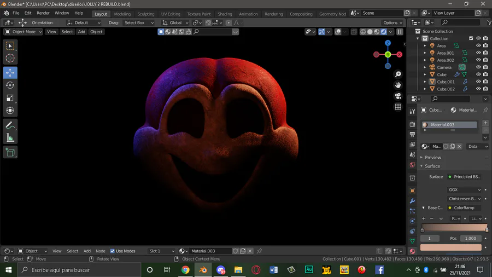Viewport: 492px width, 277px height.
Task: Open the Tool properties tab icon
Action: tap(412, 111)
